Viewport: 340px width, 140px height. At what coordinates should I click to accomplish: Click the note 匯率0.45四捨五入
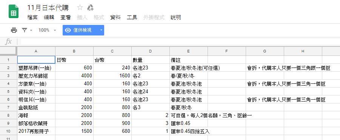point(190,131)
